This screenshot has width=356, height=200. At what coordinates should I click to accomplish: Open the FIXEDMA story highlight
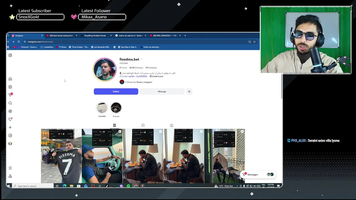102,110
